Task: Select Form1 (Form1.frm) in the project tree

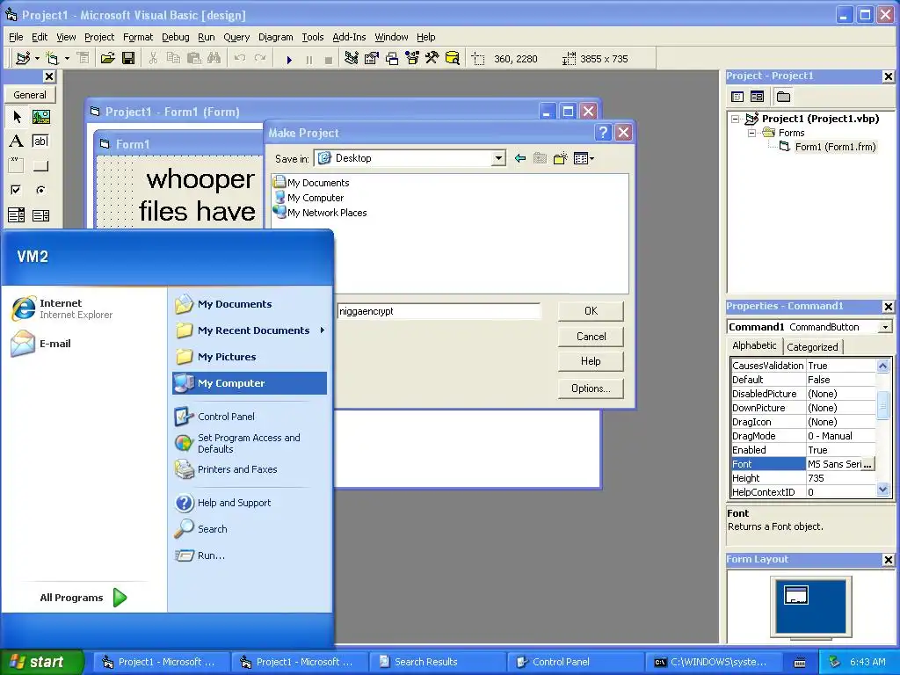Action: tap(835, 147)
